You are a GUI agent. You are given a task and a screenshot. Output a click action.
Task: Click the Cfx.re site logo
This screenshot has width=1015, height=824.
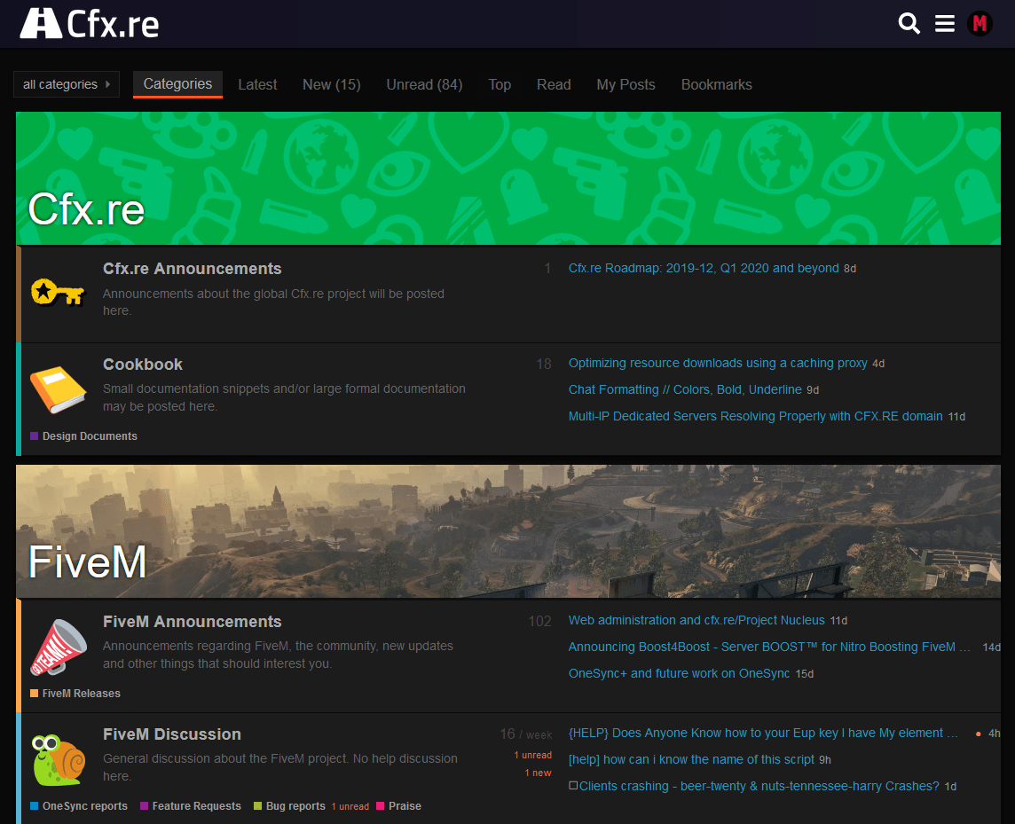point(90,24)
